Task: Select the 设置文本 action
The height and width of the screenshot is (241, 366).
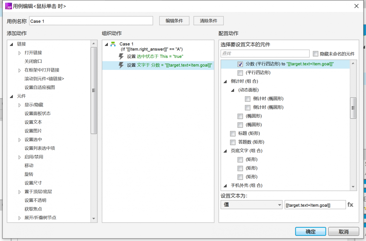Action: (x=33, y=122)
